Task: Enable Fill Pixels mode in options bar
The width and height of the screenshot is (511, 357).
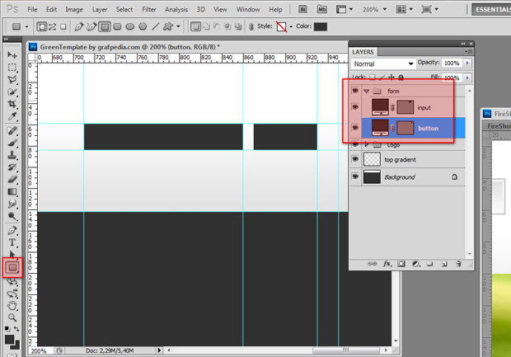Action: pyautogui.click(x=63, y=26)
